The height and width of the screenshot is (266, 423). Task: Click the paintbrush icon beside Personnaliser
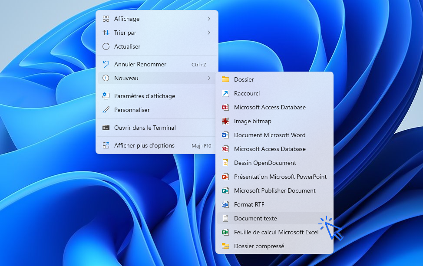pos(106,110)
